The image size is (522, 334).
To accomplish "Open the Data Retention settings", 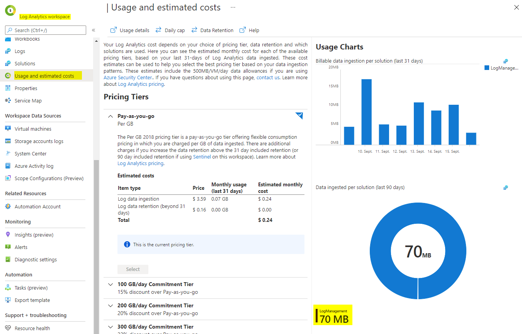I will 215,30.
